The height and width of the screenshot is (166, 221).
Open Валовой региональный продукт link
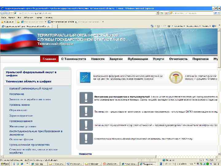pos(31,89)
